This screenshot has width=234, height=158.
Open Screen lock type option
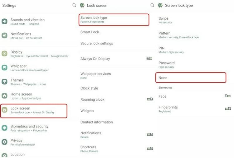click(x=114, y=20)
